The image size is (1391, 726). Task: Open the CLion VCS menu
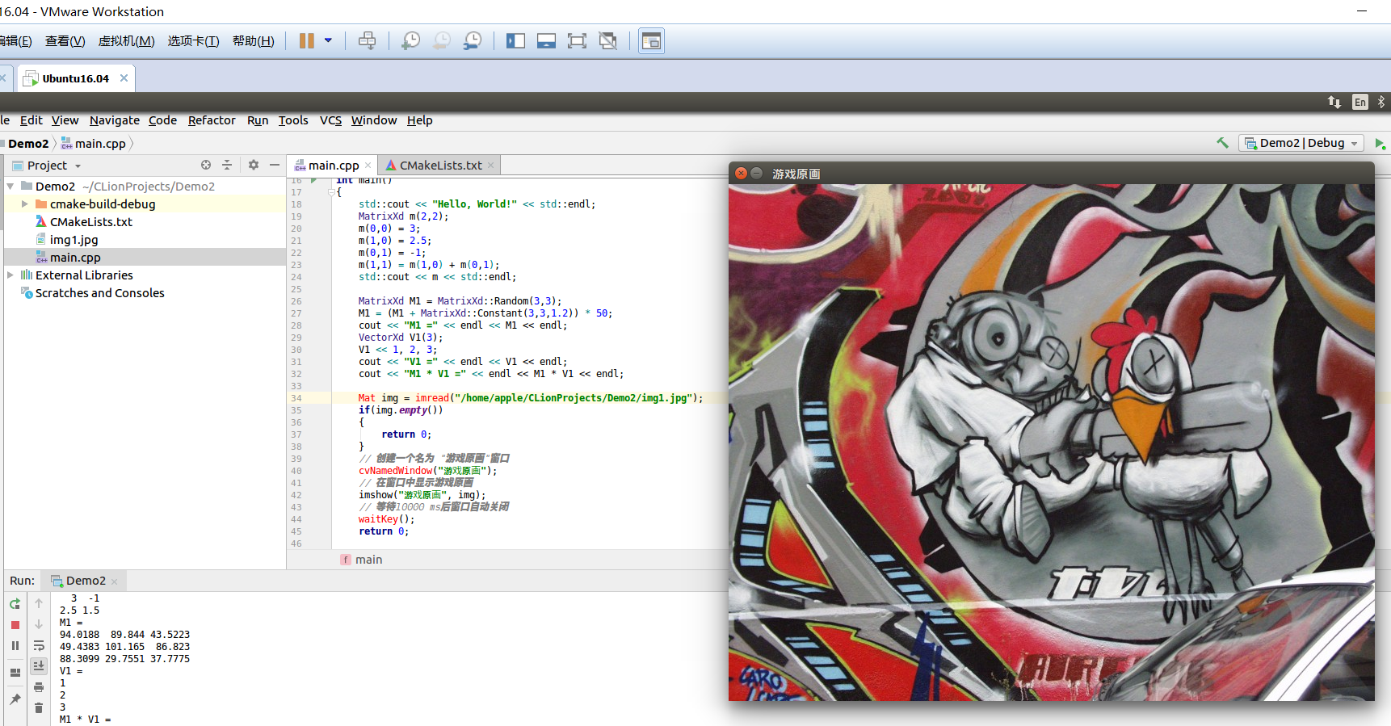coord(330,120)
